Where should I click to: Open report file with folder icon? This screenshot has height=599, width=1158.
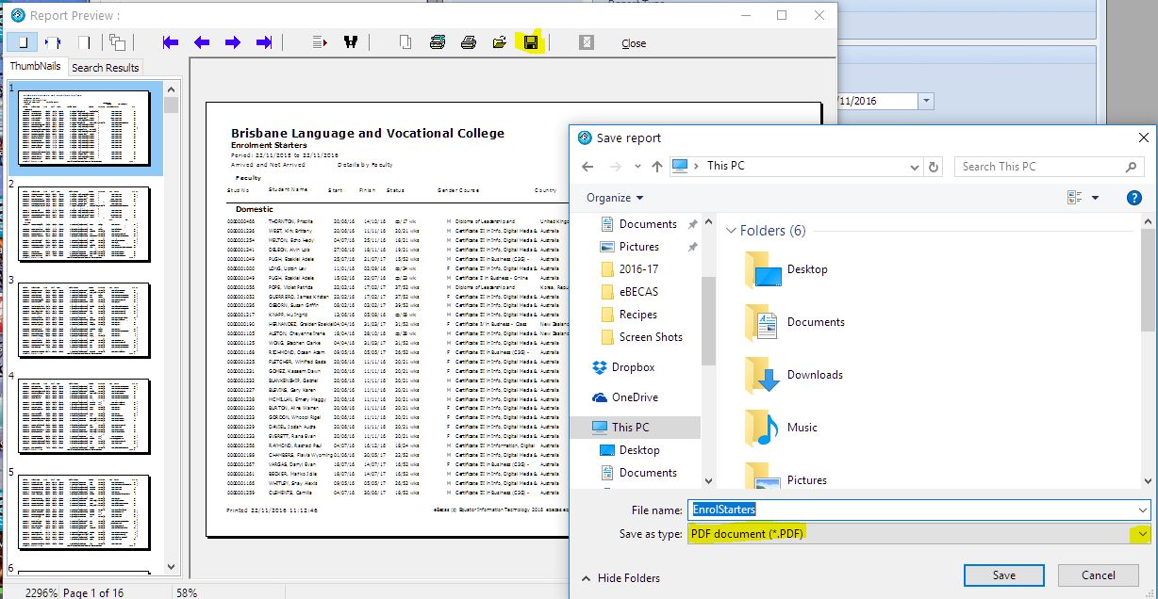pos(500,42)
